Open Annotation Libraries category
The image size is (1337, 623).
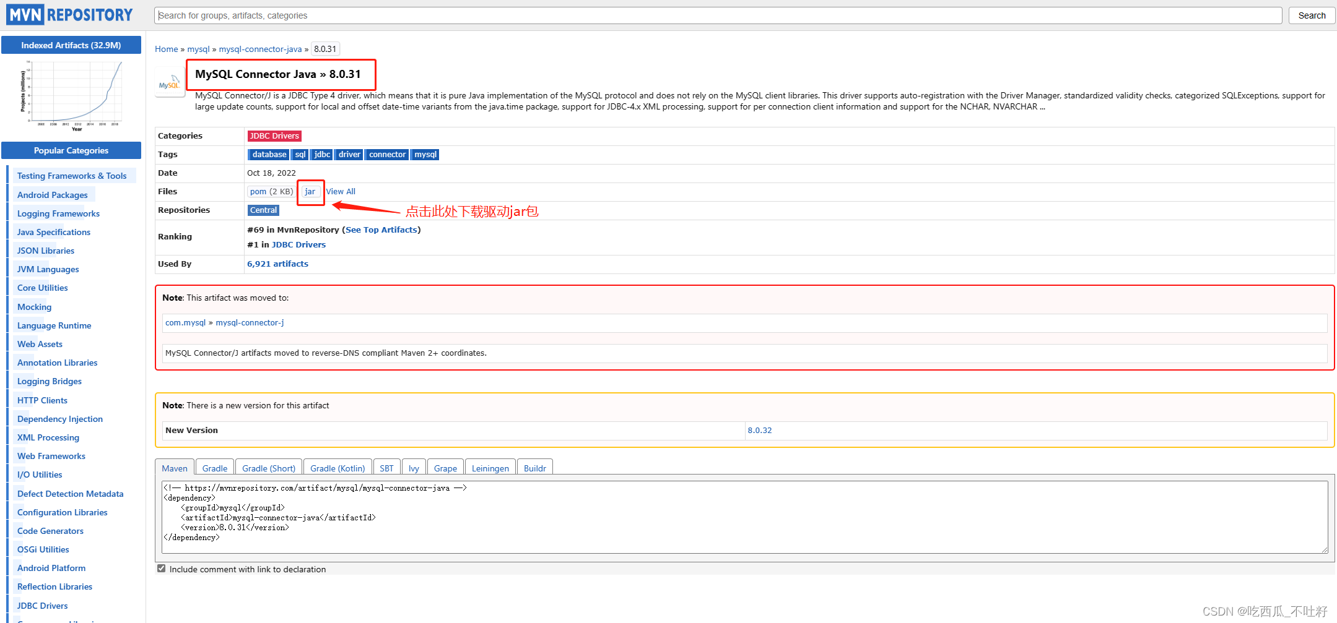pyautogui.click(x=58, y=363)
